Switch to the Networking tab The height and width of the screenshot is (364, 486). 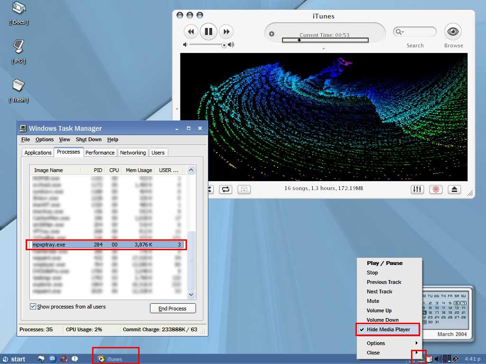point(132,152)
